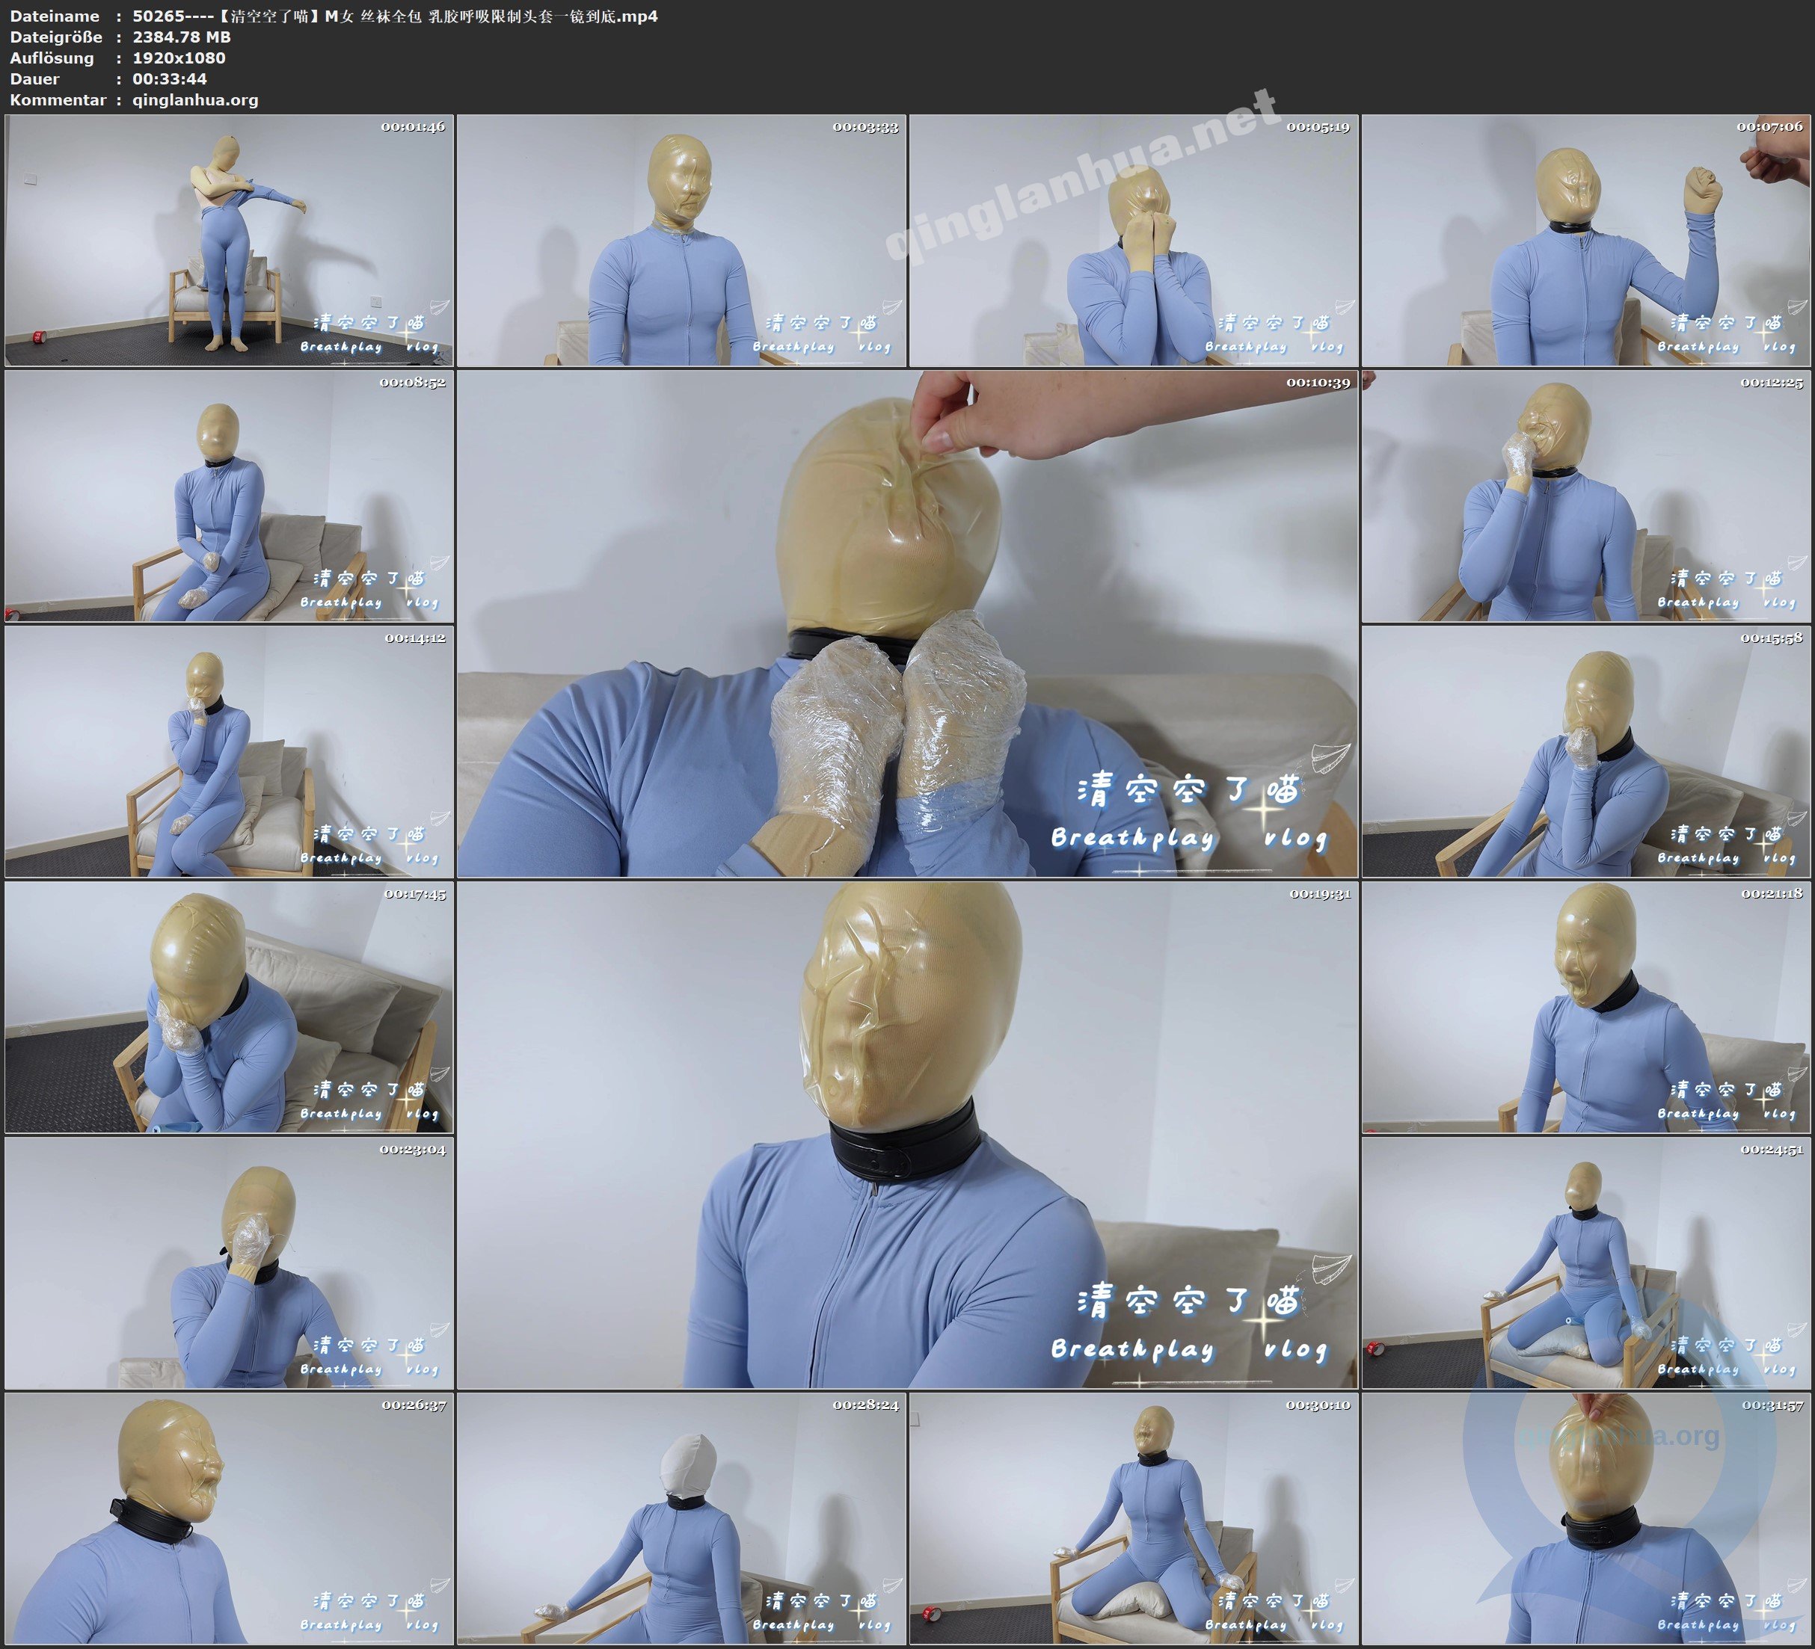Viewport: 1815px width, 1649px height.
Task: Select the last frame at 00:31:57
Action: tap(1586, 1518)
